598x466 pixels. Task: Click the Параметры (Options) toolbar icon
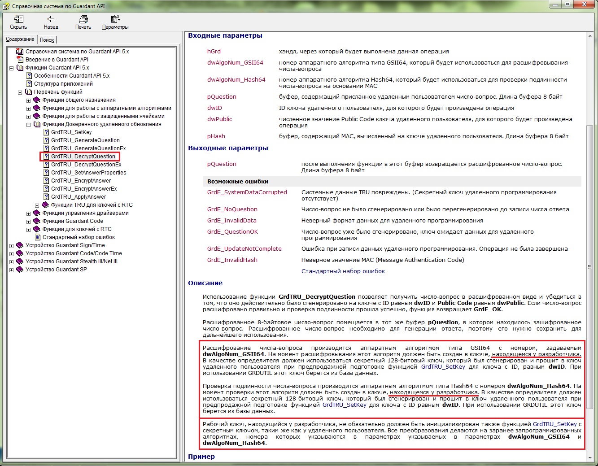coord(115,19)
